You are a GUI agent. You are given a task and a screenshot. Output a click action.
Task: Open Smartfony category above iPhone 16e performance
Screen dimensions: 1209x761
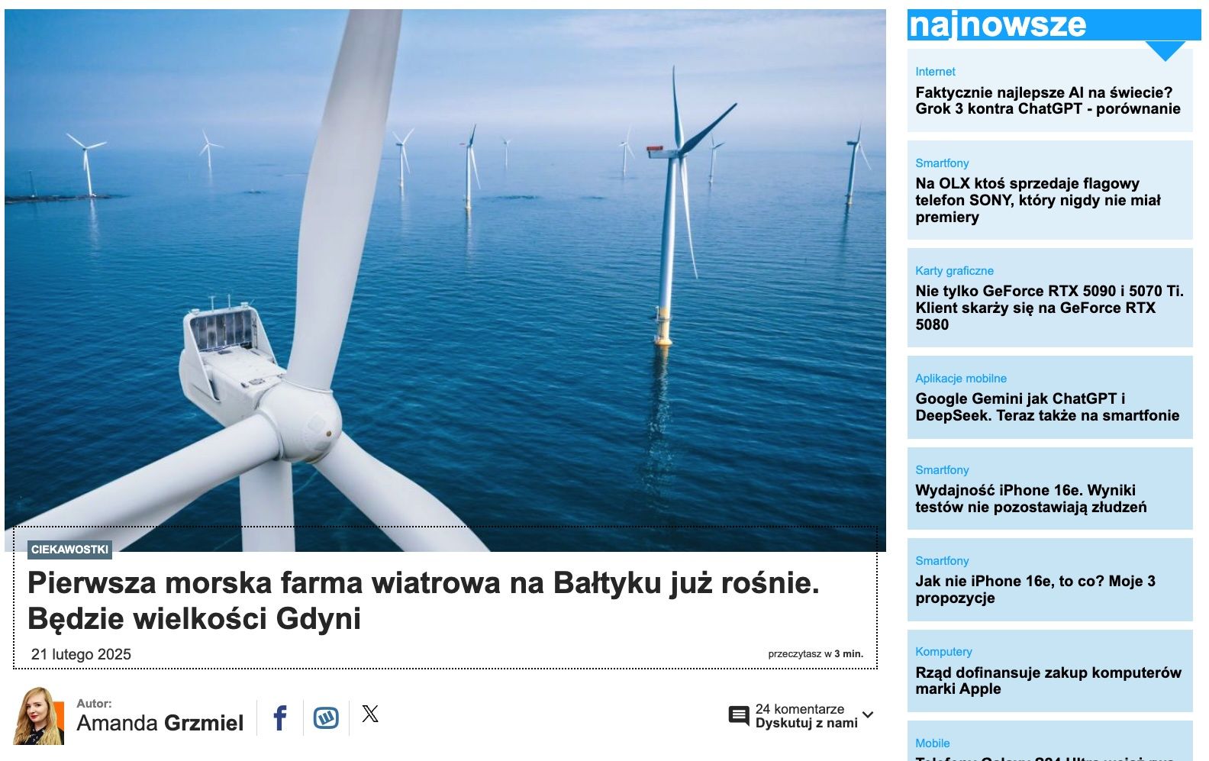pyautogui.click(x=942, y=470)
